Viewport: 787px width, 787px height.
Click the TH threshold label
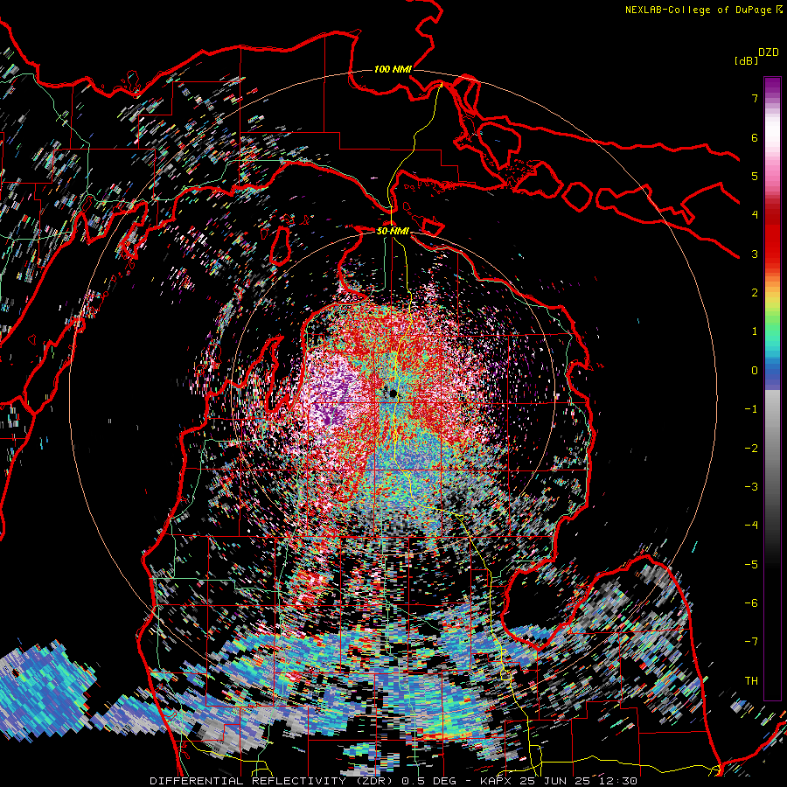tap(751, 681)
